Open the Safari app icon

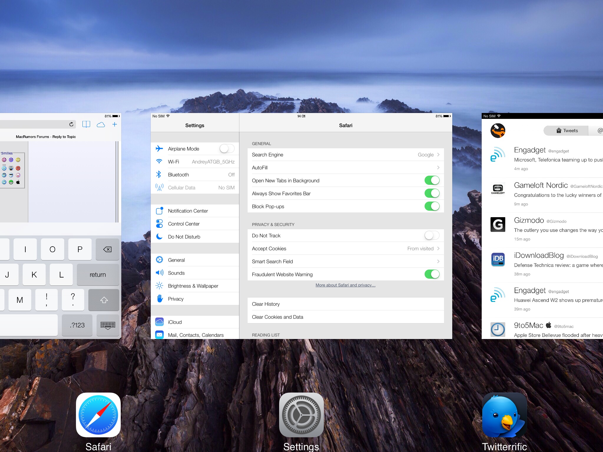pos(98,415)
